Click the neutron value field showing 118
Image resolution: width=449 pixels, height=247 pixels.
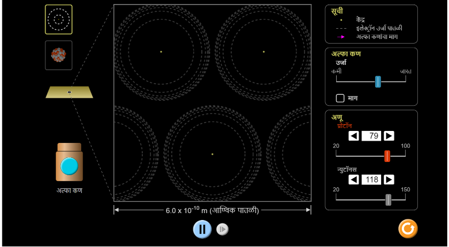[x=372, y=179]
